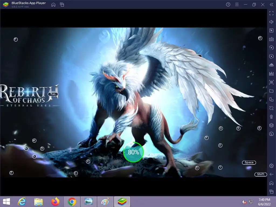Open the taskbar clock showing 7:40 PM

tap(264, 202)
